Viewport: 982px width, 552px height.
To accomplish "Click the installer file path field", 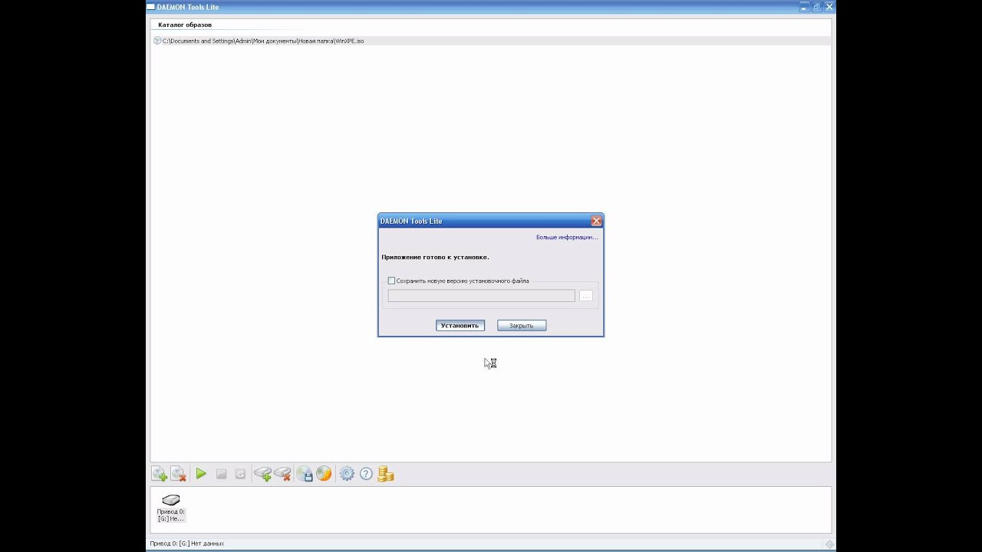I will tap(481, 296).
